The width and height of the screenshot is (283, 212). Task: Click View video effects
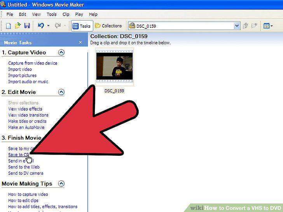[x=25, y=109]
